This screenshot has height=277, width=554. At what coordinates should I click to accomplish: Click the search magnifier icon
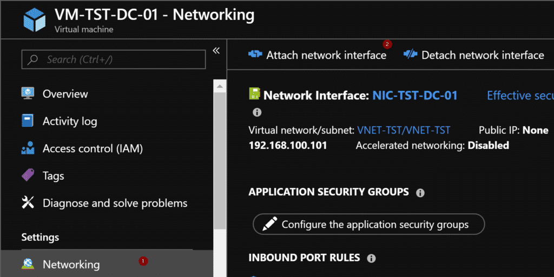[x=33, y=59]
